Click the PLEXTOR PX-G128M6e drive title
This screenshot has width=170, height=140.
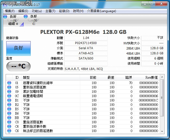[83, 32]
